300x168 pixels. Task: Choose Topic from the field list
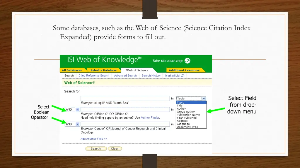coord(191,102)
